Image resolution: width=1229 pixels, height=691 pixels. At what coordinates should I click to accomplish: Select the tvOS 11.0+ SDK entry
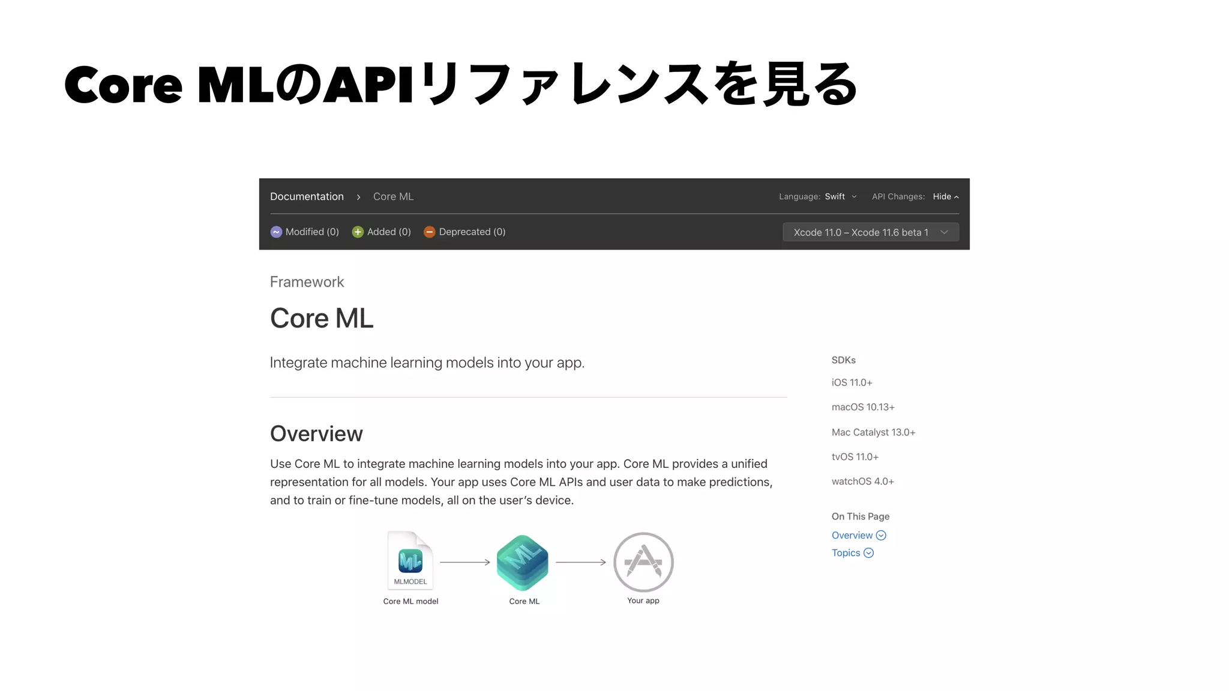(x=855, y=457)
